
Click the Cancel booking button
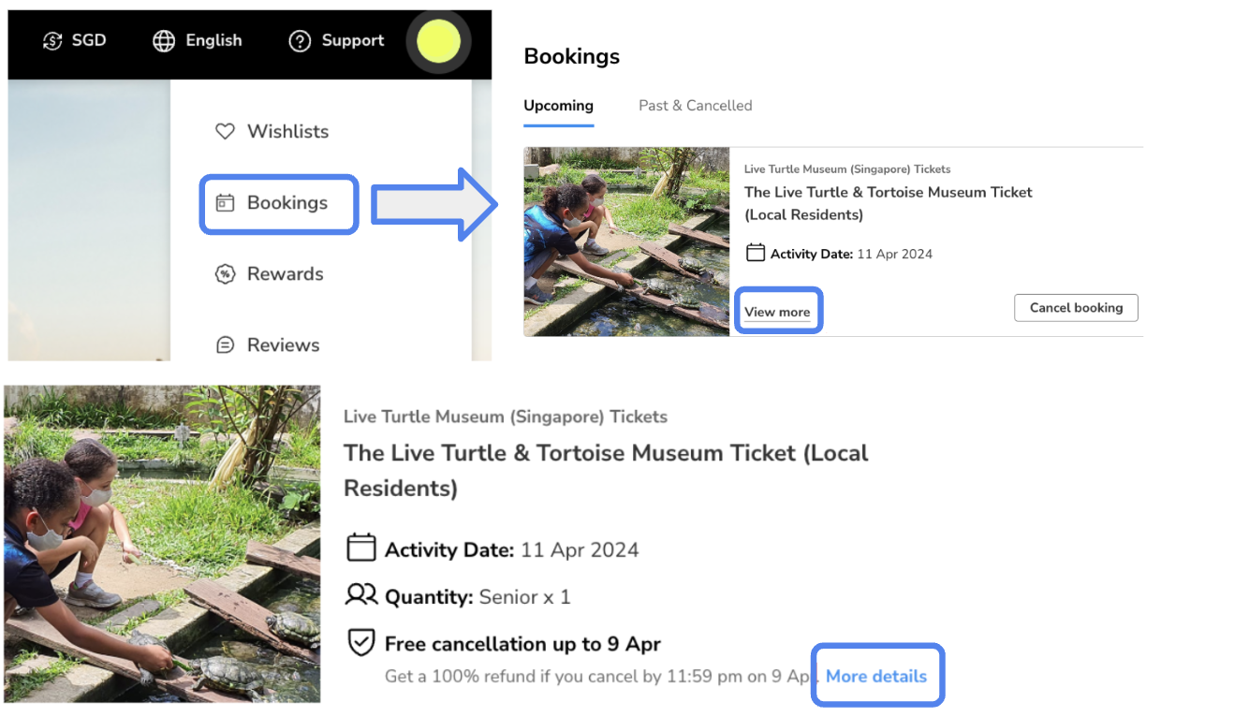1076,308
